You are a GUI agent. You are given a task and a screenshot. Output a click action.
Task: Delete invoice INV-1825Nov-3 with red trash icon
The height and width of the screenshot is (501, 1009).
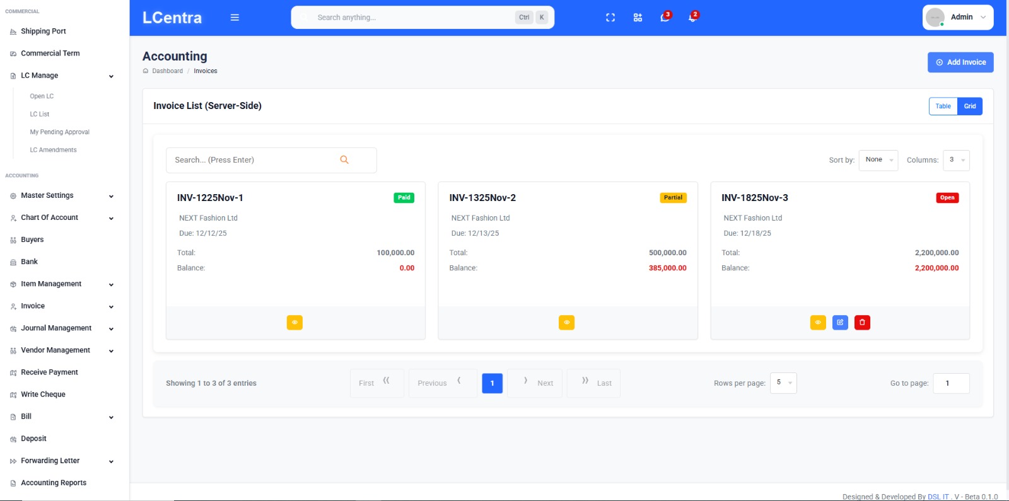coord(862,323)
